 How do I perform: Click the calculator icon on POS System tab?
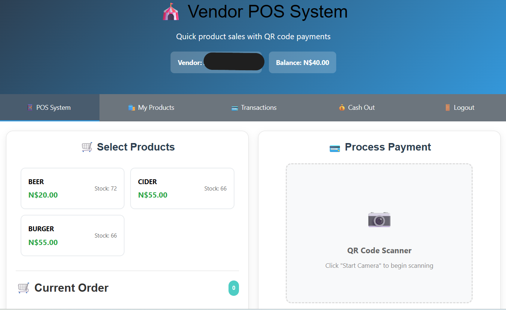click(x=30, y=108)
